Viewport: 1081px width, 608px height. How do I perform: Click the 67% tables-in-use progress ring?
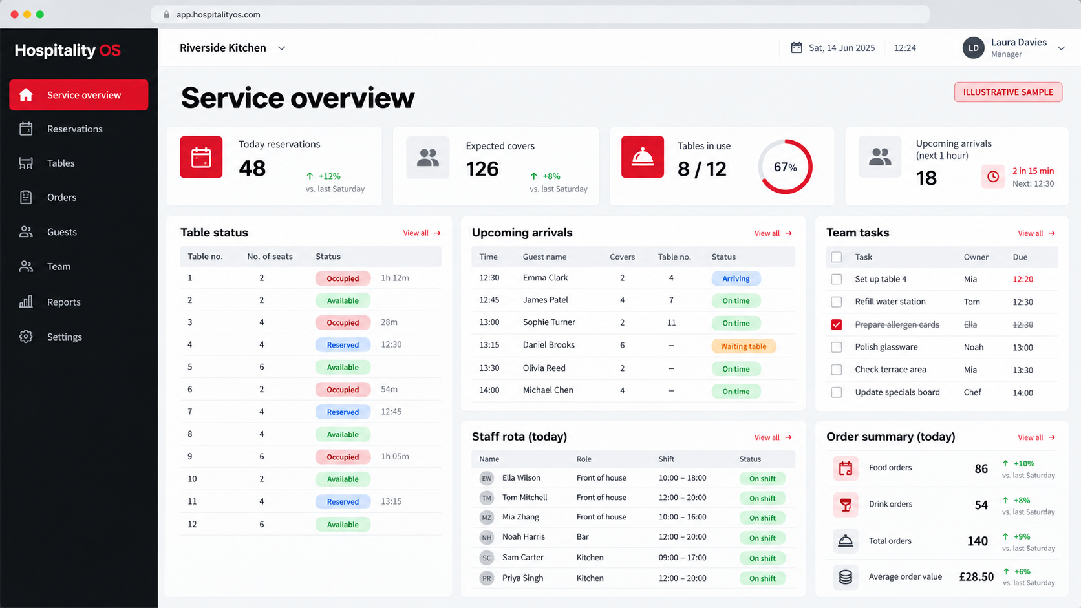click(785, 167)
